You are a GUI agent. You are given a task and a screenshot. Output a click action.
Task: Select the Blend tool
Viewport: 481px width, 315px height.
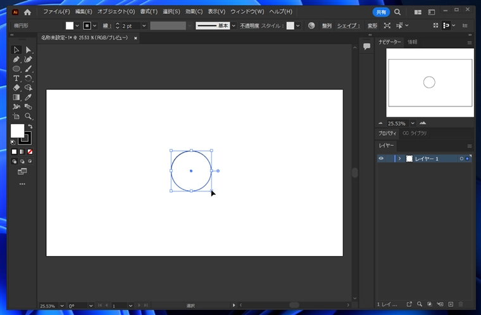pyautogui.click(x=28, y=107)
